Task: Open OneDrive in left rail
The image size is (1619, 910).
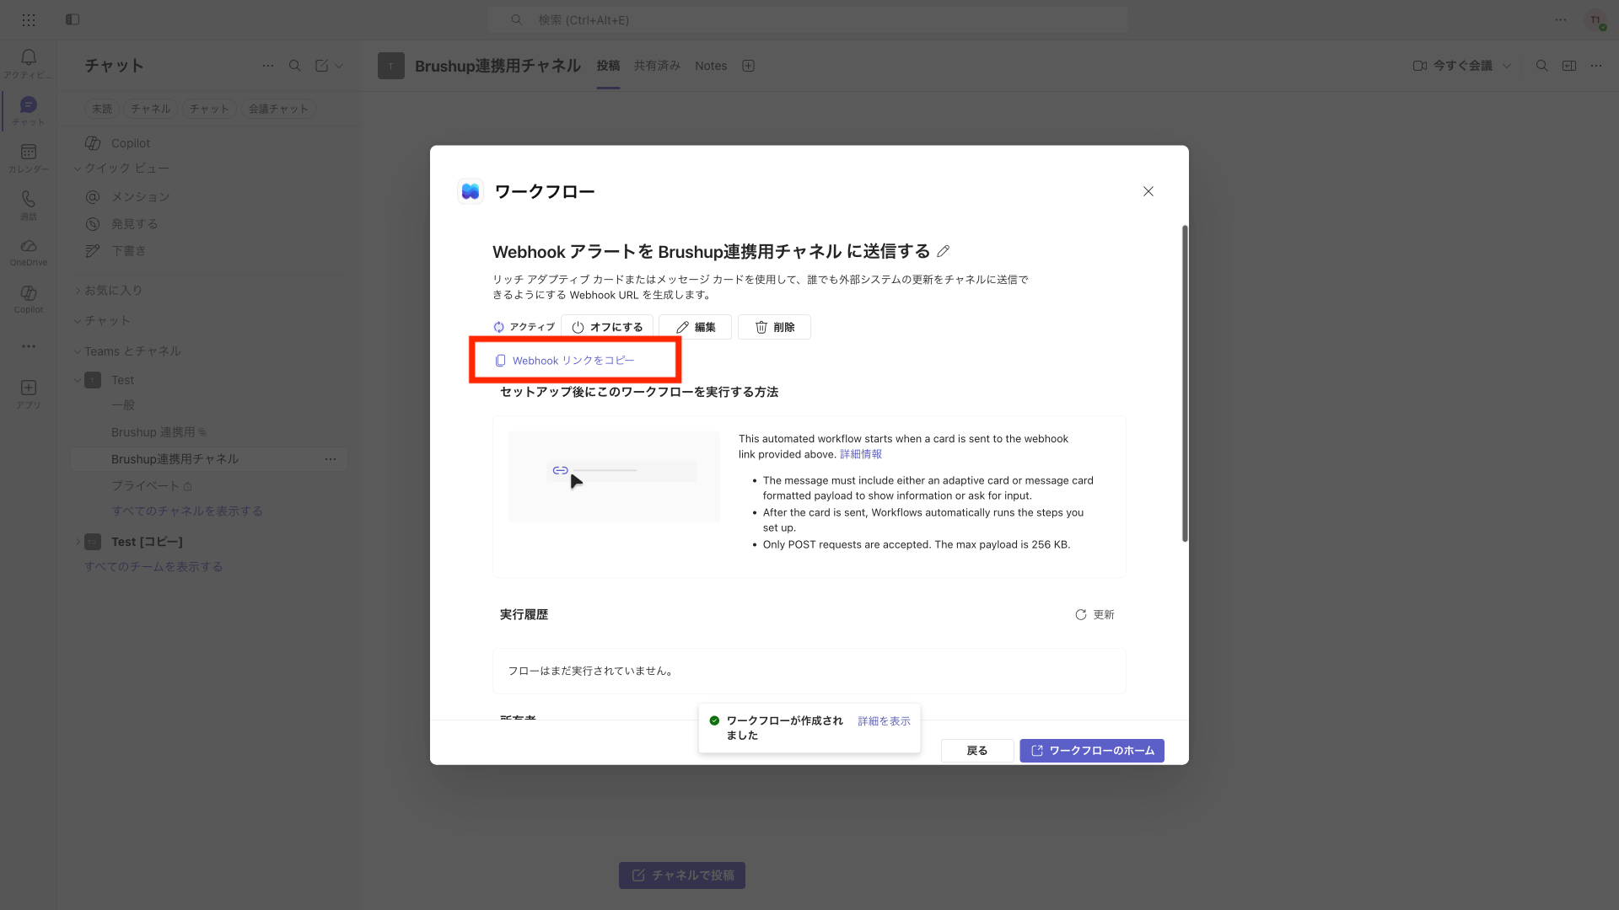Action: pyautogui.click(x=29, y=251)
